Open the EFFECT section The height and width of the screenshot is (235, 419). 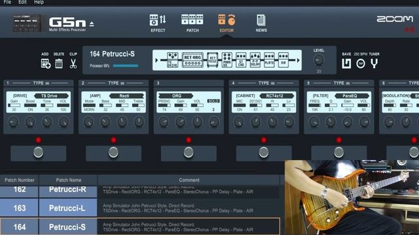click(x=158, y=23)
